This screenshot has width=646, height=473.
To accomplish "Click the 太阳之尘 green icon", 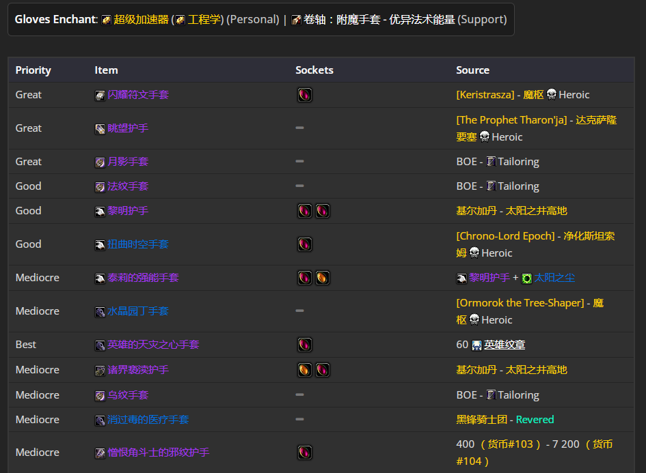I will tap(527, 278).
